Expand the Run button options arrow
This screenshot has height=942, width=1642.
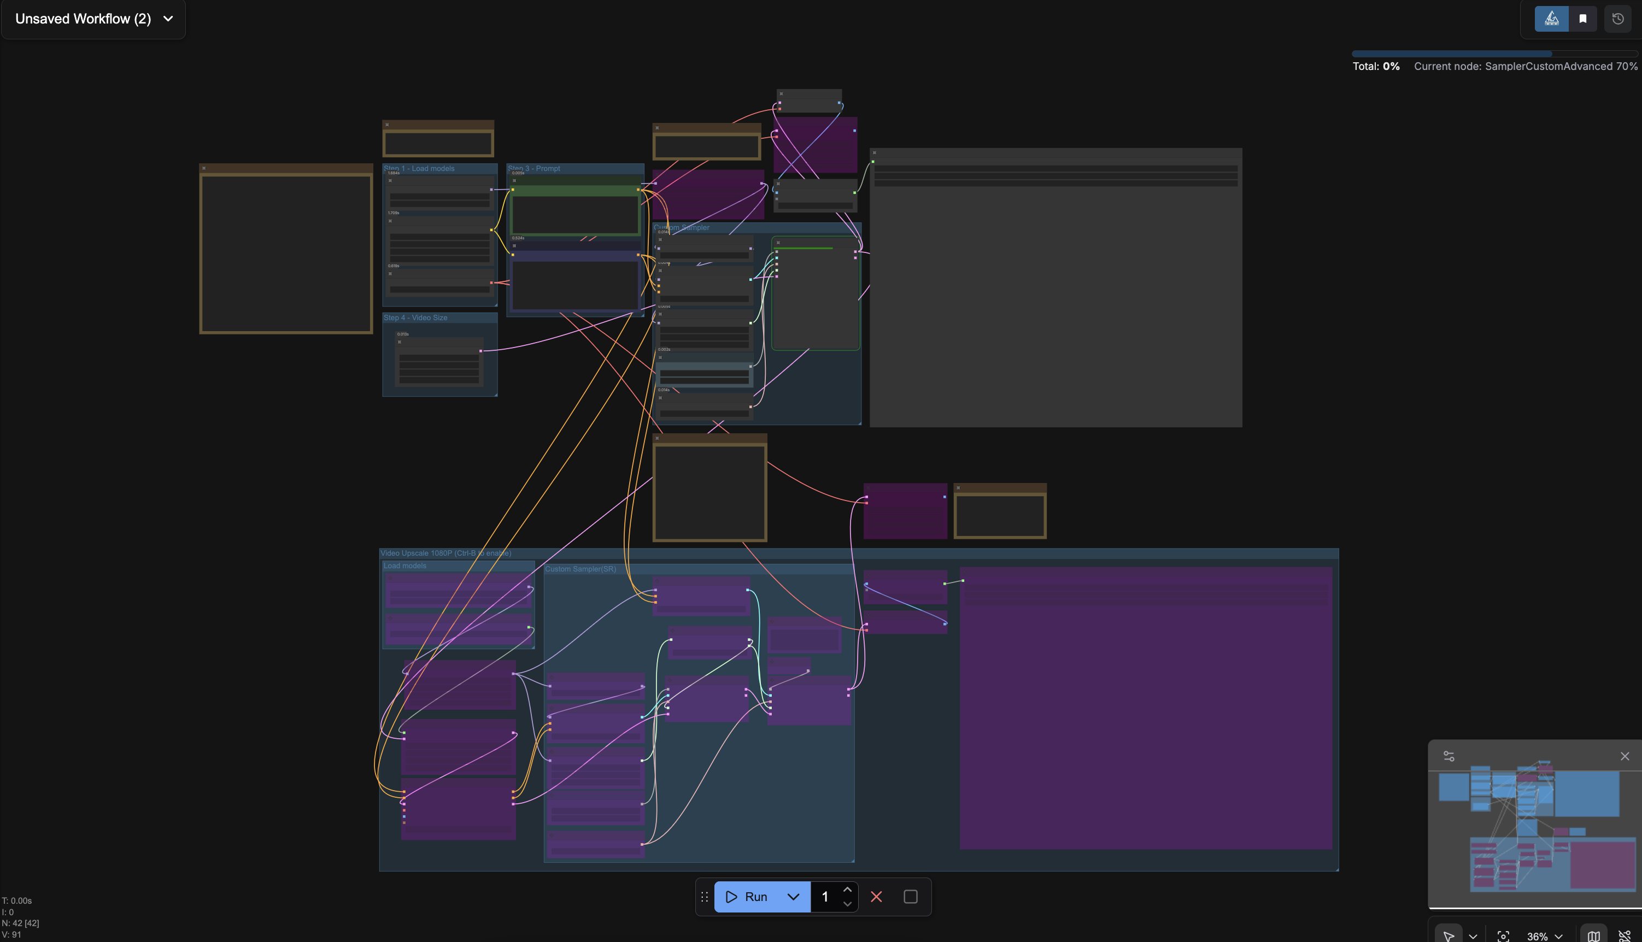tap(794, 897)
